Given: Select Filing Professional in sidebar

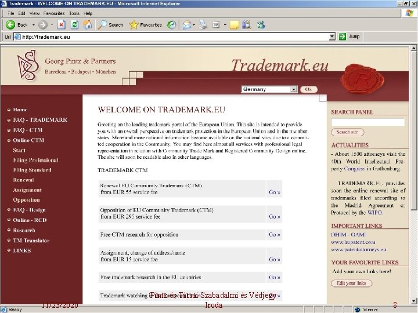Looking at the screenshot, I should [36, 160].
